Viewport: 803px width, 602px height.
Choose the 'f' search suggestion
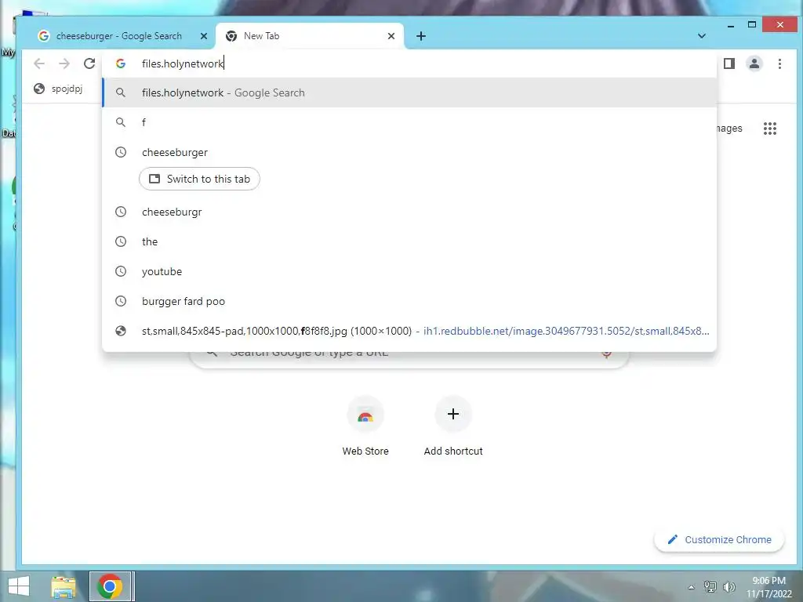coord(409,122)
